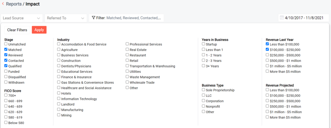Select the Construction industry checkbox

point(59,60)
